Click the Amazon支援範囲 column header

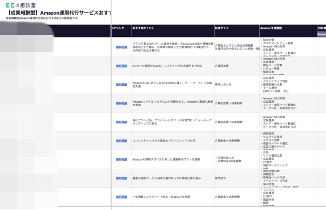click(x=271, y=28)
